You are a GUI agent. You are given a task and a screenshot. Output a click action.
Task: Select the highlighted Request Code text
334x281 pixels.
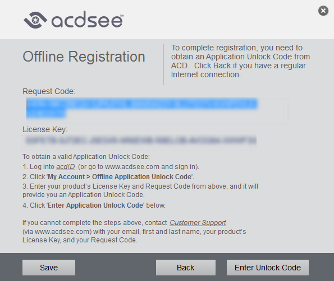(x=142, y=108)
